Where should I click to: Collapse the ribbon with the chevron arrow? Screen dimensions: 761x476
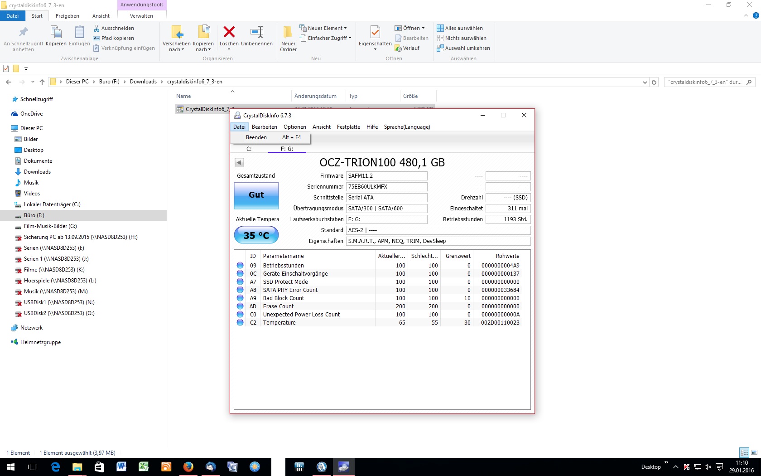click(746, 16)
